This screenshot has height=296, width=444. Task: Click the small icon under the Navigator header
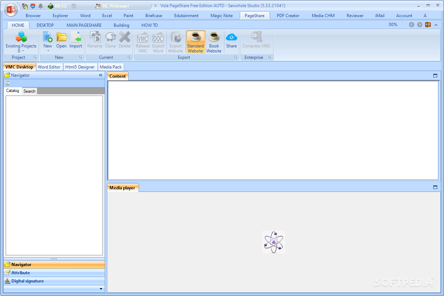[7, 83]
